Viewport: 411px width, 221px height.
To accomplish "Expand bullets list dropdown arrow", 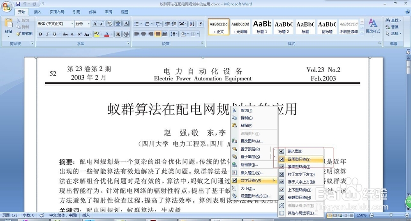I will pyautogui.click(x=141, y=24).
